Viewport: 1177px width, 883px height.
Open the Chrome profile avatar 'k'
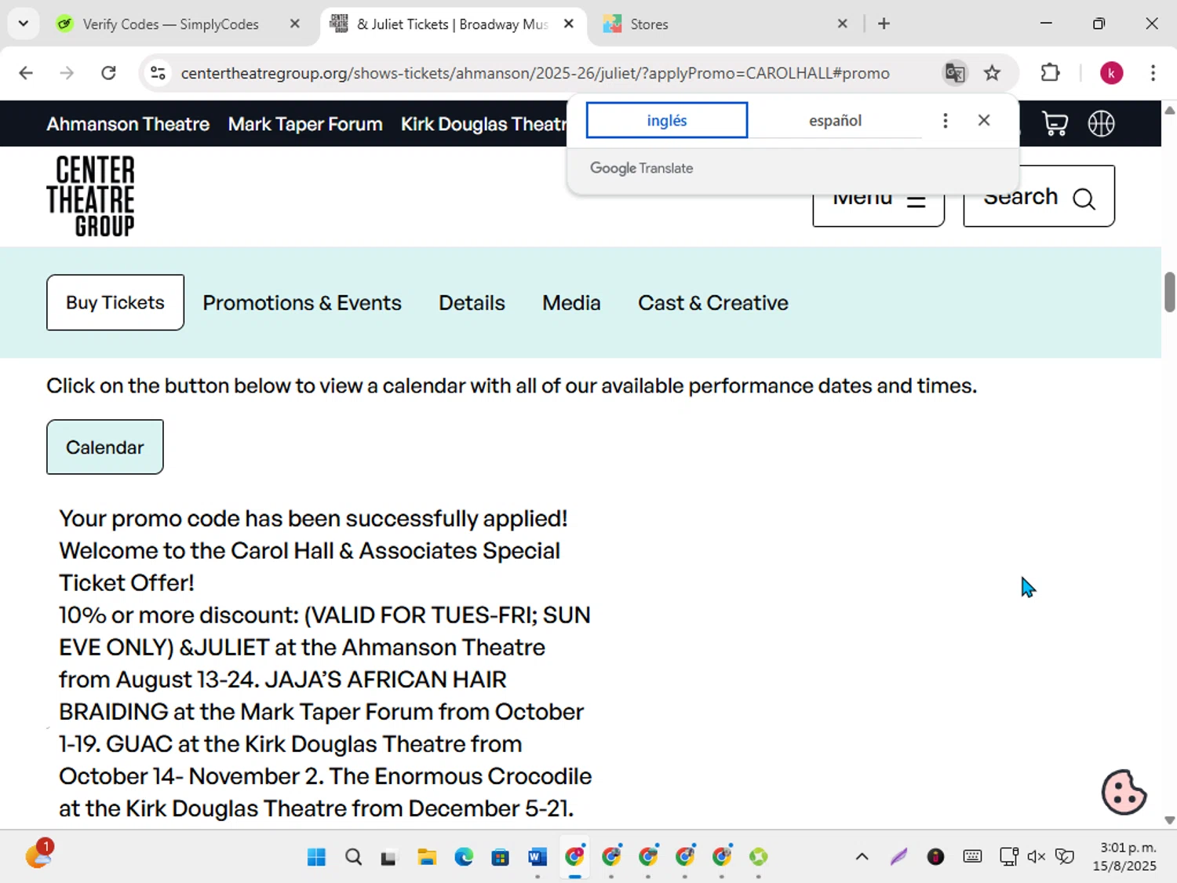click(x=1111, y=73)
